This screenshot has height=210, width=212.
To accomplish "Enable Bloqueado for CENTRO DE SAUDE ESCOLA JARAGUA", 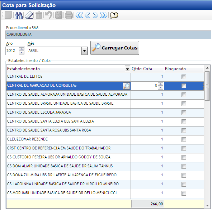I will (x=184, y=113).
